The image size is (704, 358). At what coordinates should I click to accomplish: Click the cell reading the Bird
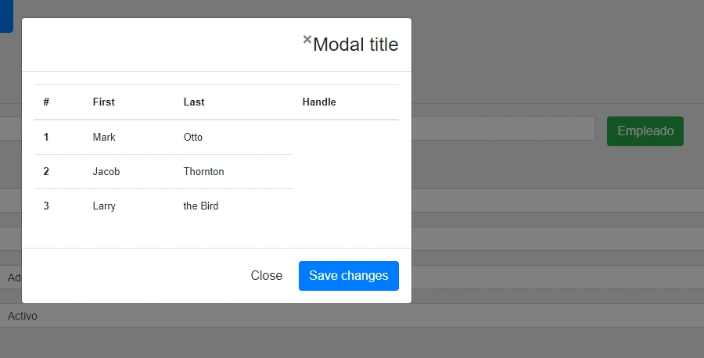click(x=201, y=206)
